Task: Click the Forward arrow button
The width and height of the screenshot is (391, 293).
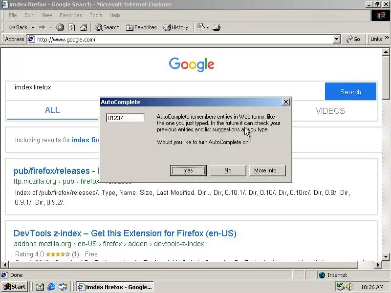Action: click(42, 27)
